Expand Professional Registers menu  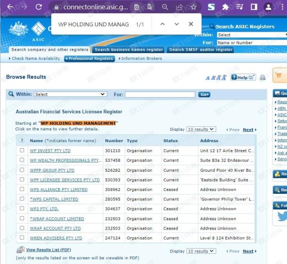(89, 58)
